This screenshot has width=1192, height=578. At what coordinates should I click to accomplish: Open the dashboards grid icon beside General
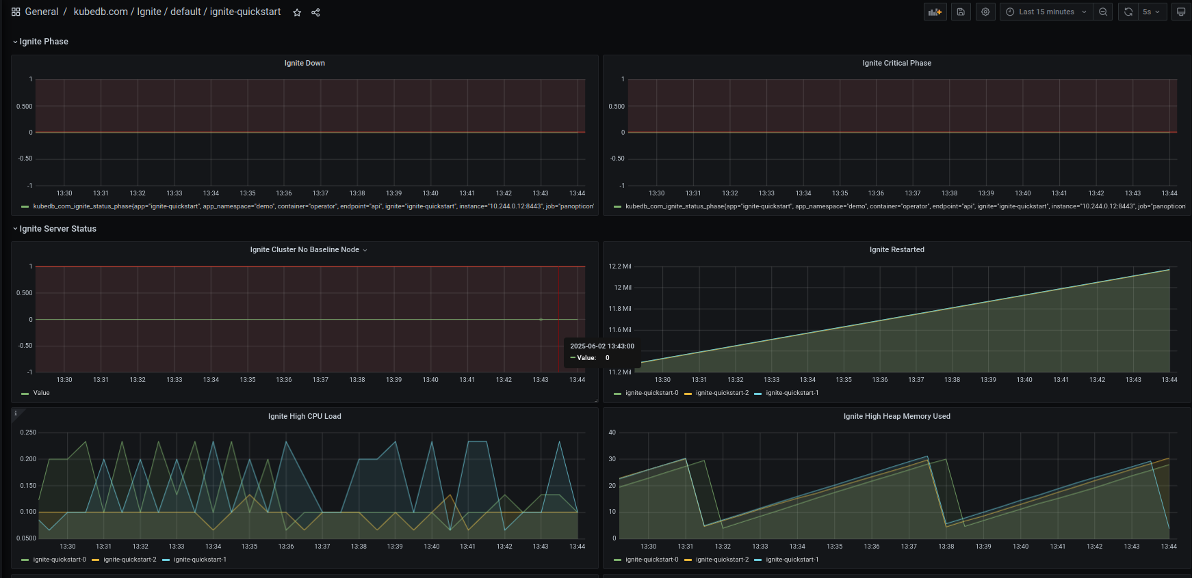pos(16,12)
